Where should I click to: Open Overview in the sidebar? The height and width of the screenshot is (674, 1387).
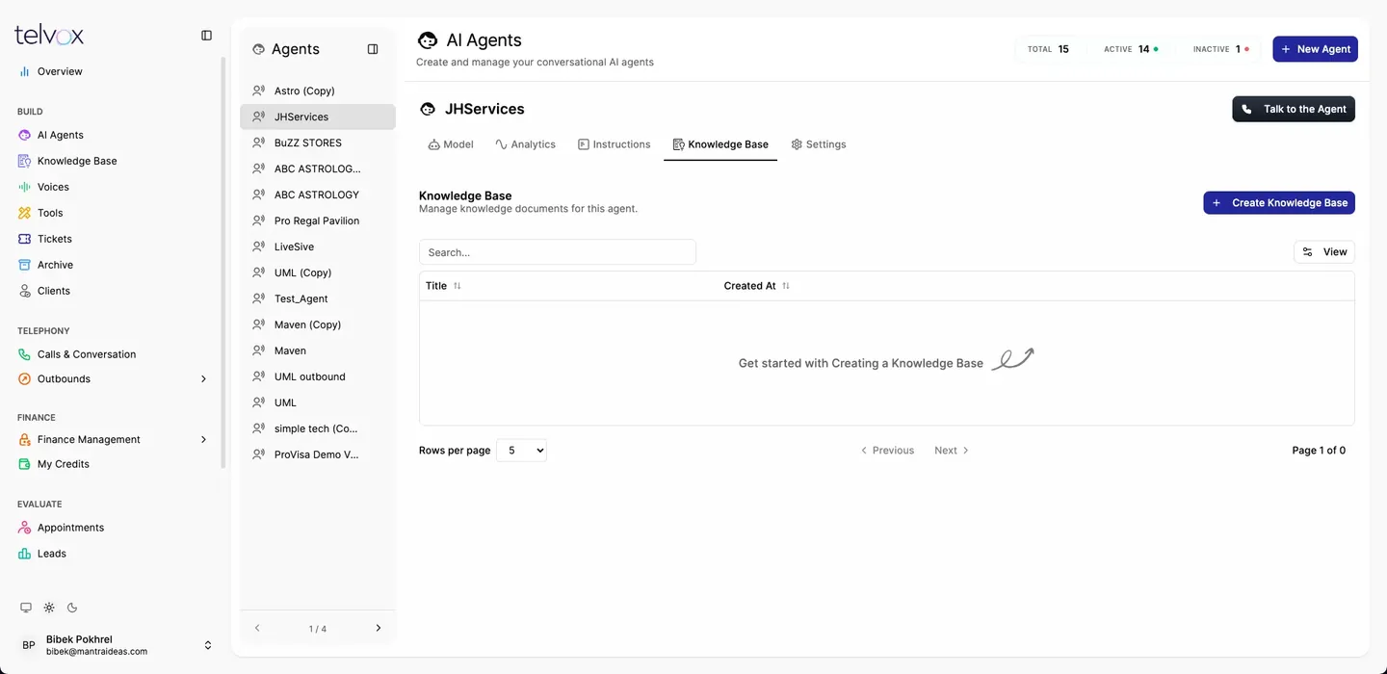point(60,71)
